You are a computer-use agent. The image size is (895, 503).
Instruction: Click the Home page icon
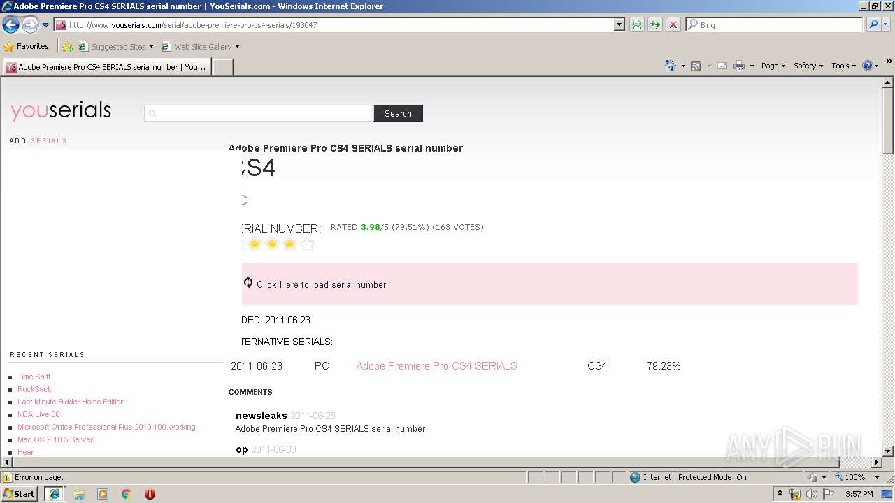point(671,66)
